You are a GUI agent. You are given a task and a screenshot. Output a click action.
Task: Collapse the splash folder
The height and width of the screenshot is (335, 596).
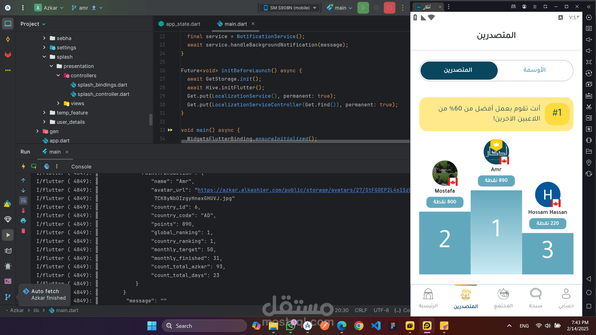(x=44, y=57)
